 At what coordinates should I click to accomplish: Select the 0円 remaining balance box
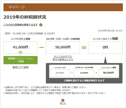click(x=105, y=48)
